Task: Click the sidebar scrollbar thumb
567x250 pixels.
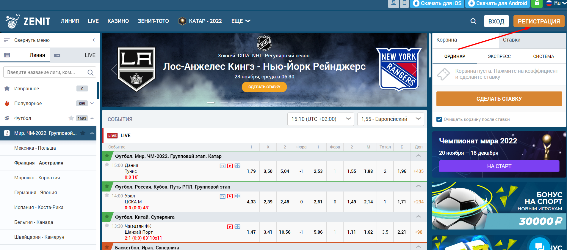Action: 98,91
